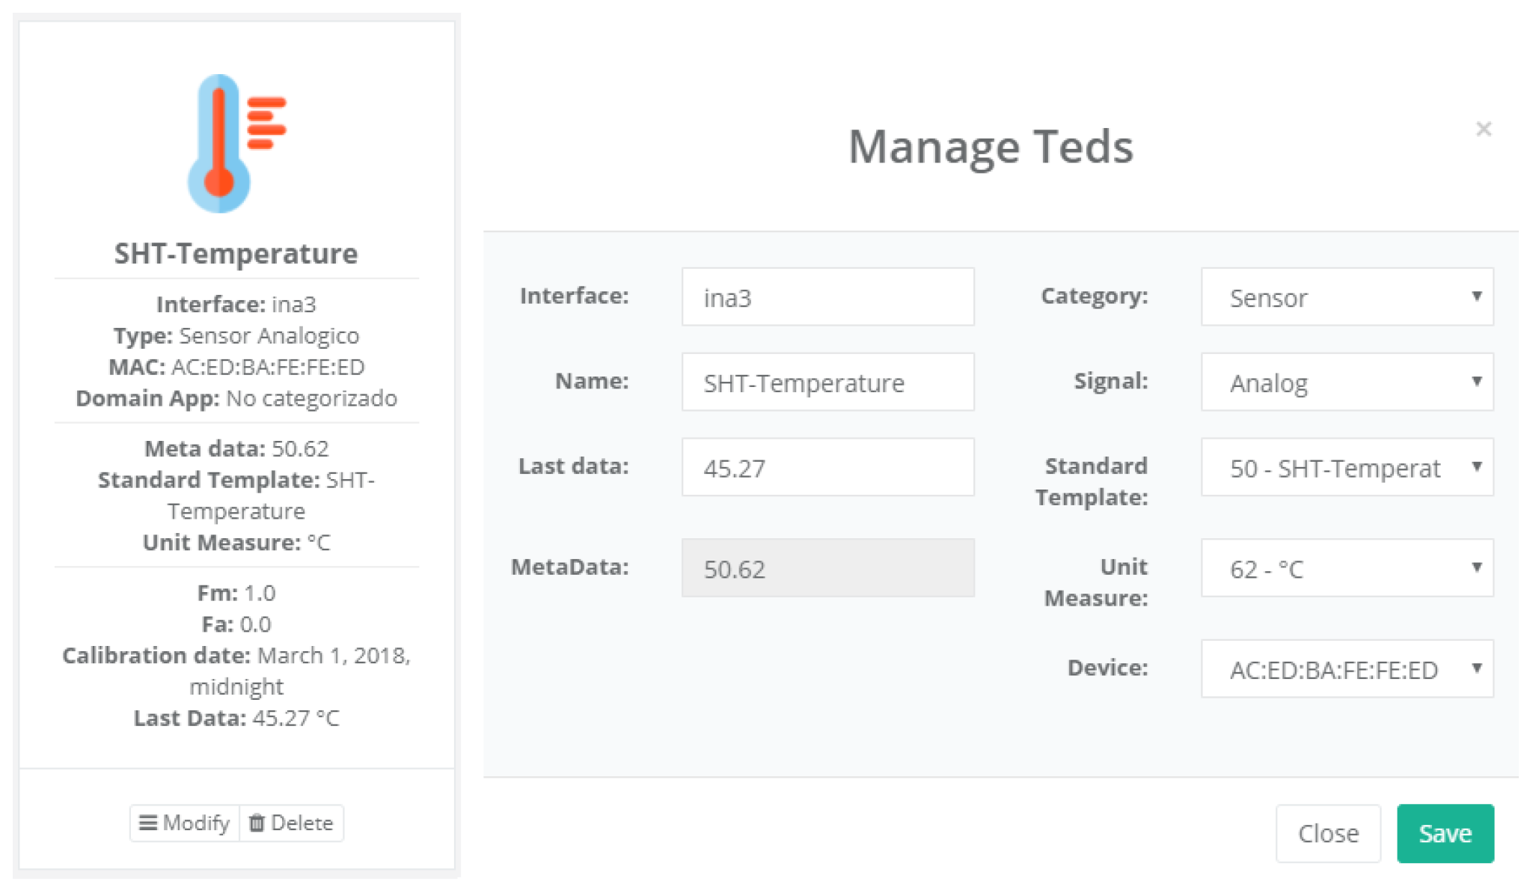Click the trash icon on Delete

click(257, 823)
